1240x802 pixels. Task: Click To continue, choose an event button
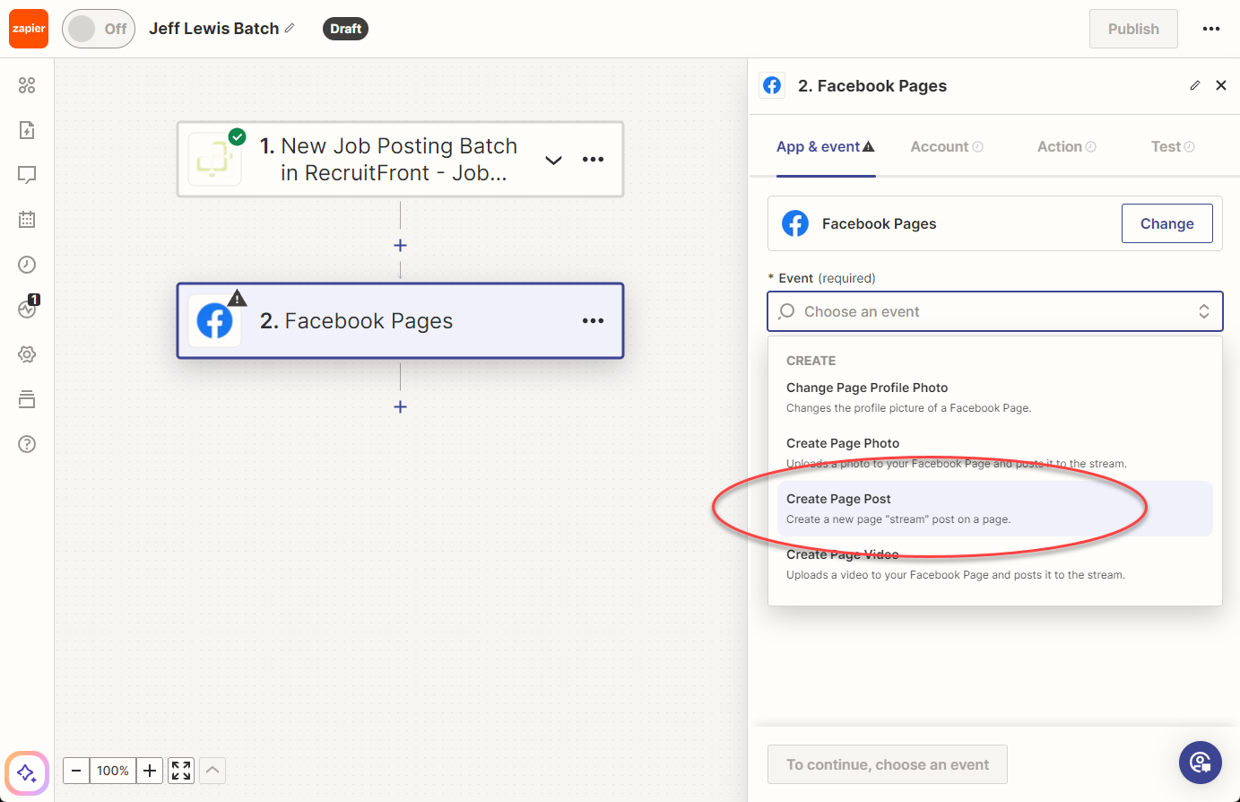[x=888, y=764]
